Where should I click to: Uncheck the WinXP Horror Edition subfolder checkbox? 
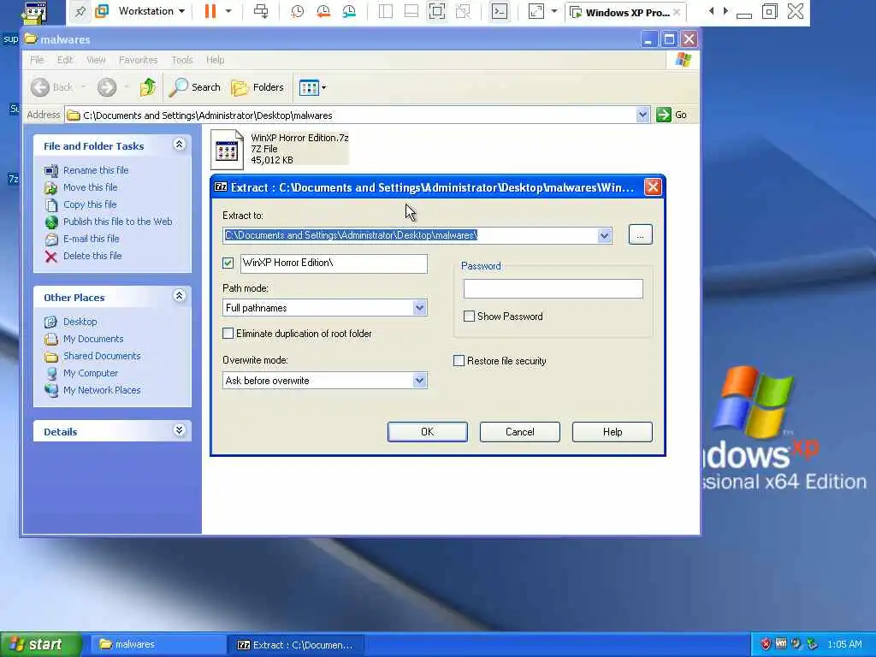[228, 263]
